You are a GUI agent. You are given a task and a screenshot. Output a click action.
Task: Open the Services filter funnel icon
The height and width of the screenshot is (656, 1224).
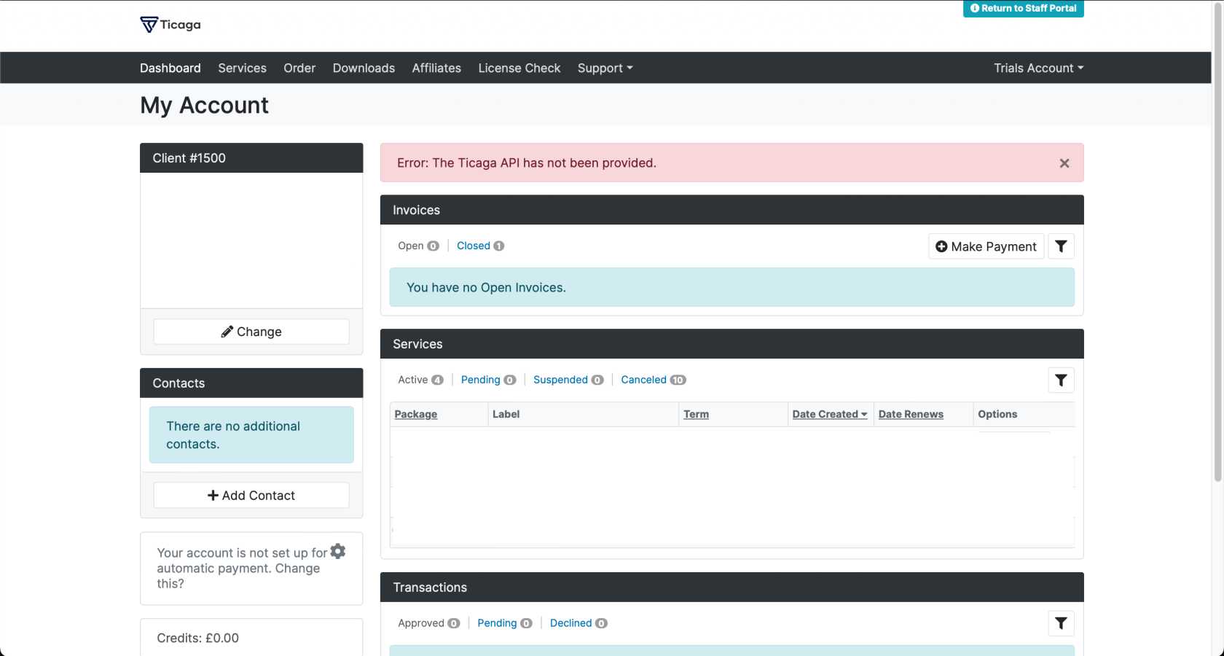point(1061,380)
